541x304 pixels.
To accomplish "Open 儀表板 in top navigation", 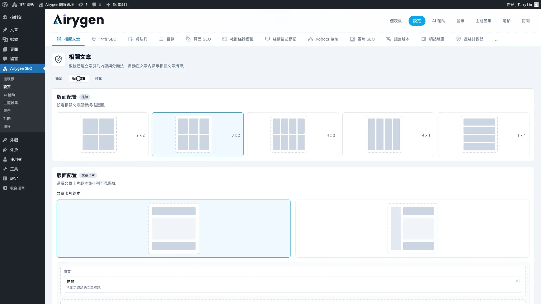I will pyautogui.click(x=396, y=21).
